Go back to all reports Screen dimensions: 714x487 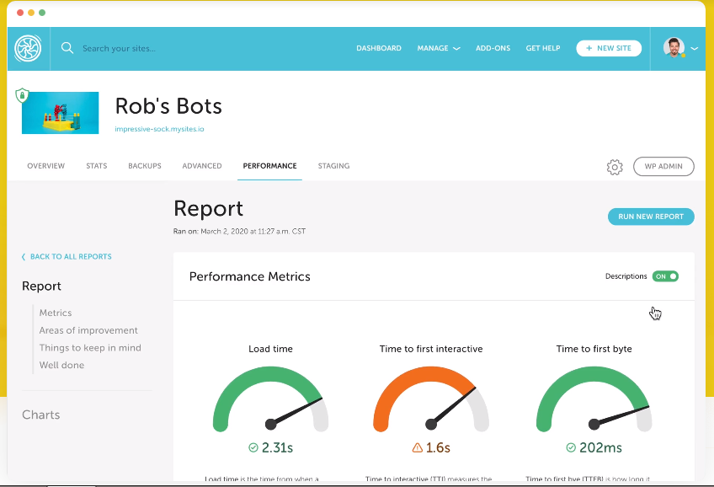tap(67, 256)
